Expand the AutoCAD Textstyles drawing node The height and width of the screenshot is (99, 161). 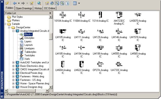pos(13,63)
